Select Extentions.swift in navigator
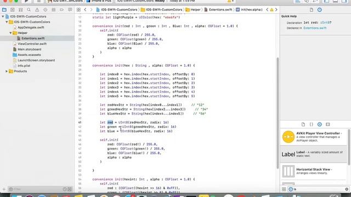Image resolution: width=351 pixels, height=197 pixels. [33, 38]
